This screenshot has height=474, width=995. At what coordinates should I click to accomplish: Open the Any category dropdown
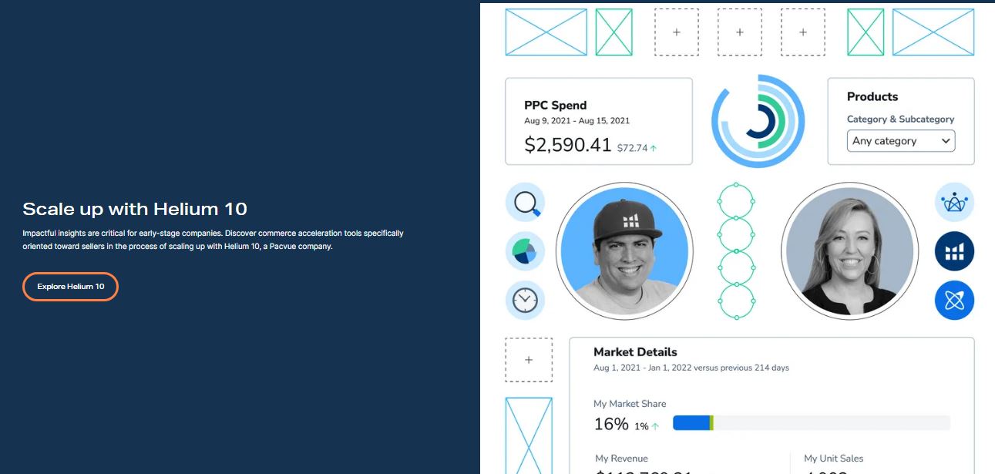tap(900, 141)
